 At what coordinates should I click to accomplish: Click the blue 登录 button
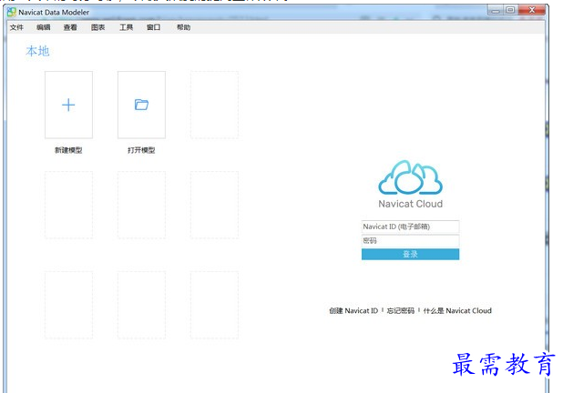click(410, 254)
